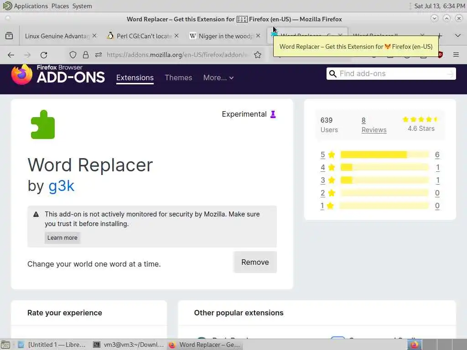The width and height of the screenshot is (467, 350).
Task: Go forward one page
Action: pos(27,55)
